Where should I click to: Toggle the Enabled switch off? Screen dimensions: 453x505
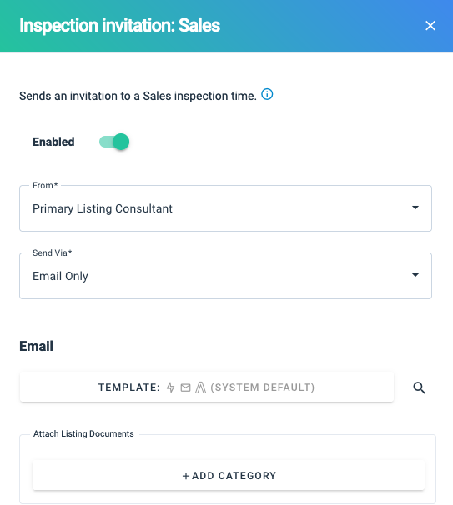pos(114,142)
